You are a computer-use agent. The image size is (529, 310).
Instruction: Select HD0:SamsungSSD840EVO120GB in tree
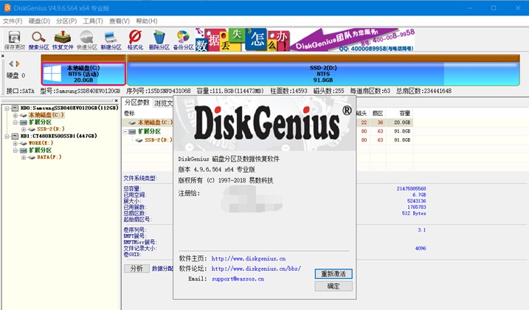pyautogui.click(x=69, y=108)
